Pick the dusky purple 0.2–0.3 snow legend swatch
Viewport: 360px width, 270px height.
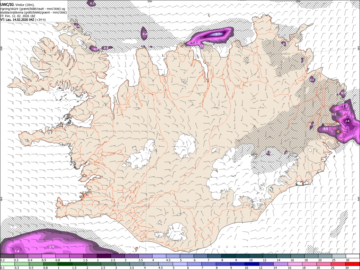click(7, 256)
